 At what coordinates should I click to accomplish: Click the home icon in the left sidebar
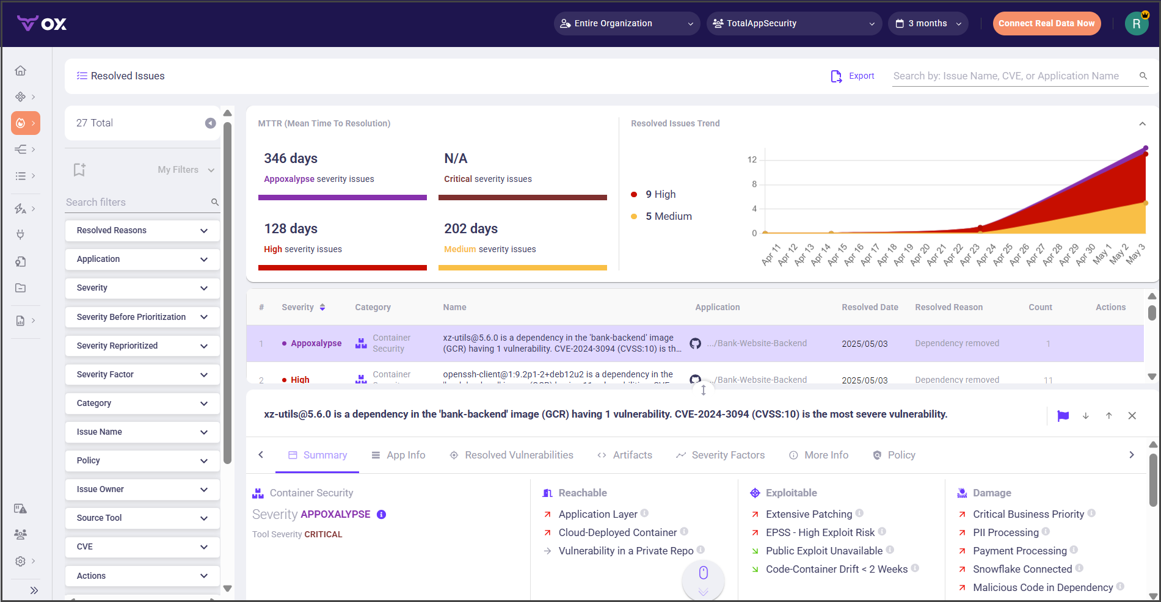[x=20, y=71]
